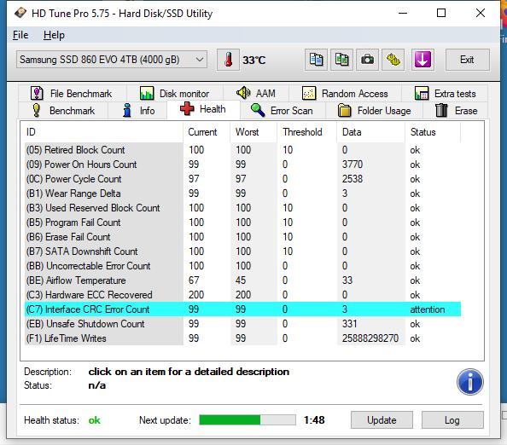Screen dimensions: 507x445
Task: Open the Help menu
Action: pos(54,35)
